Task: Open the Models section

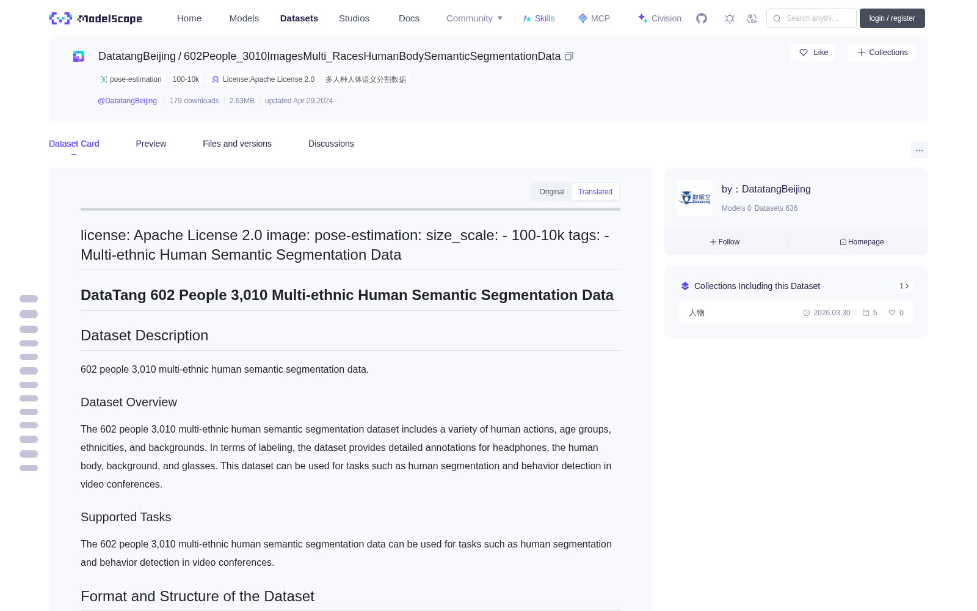Action: pos(244,18)
